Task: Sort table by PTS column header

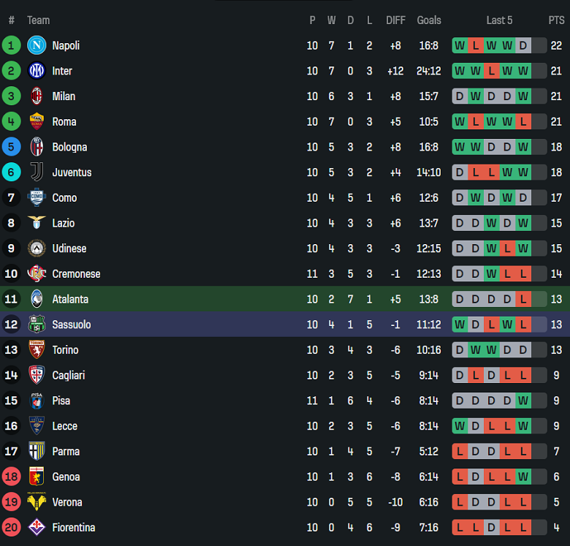Action: (556, 20)
